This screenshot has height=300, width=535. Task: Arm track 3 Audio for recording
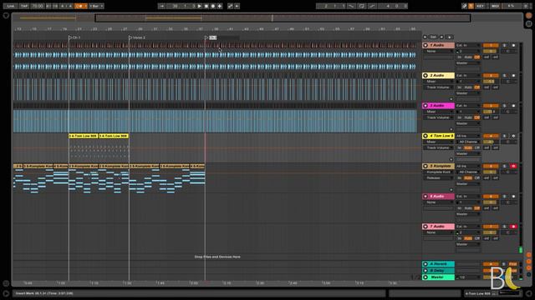513,106
